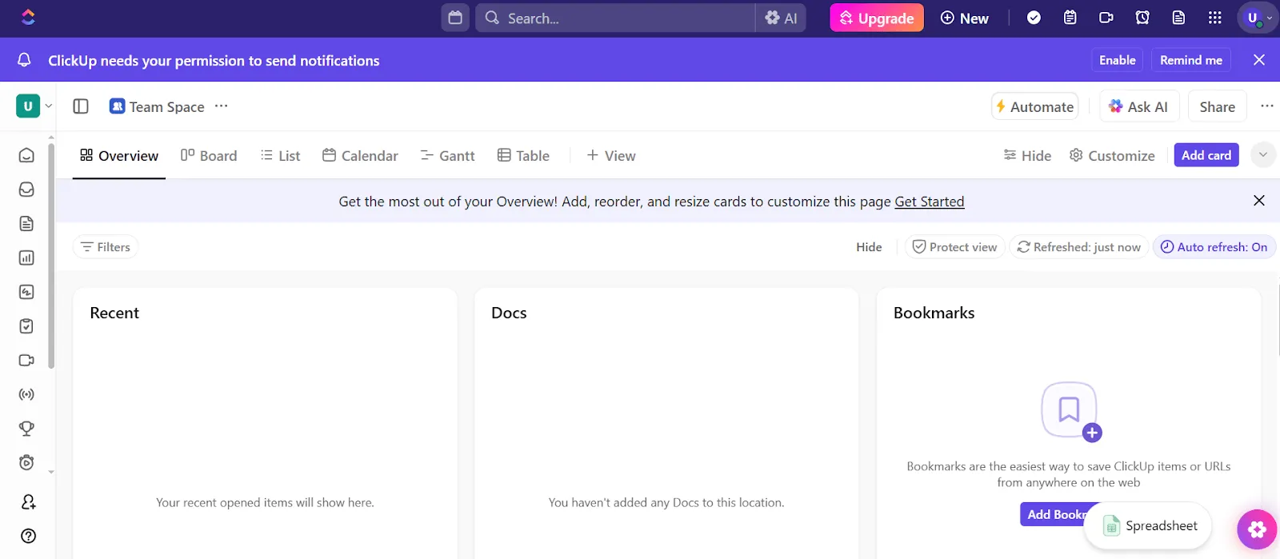Select the Overview tab
This screenshot has height=559, width=1280.
pos(119,155)
